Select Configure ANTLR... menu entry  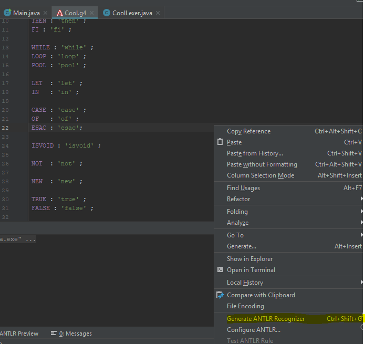[254, 330]
